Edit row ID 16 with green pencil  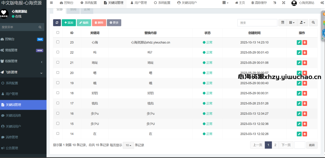299,113
